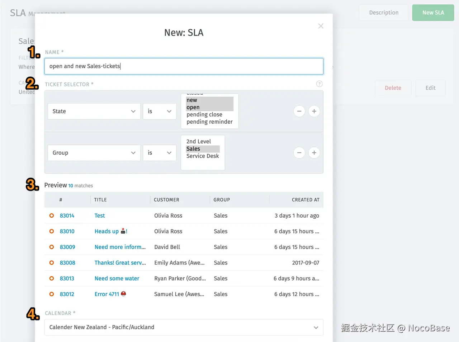Select 'new' in the state list
The image size is (459, 342).
(210, 100)
